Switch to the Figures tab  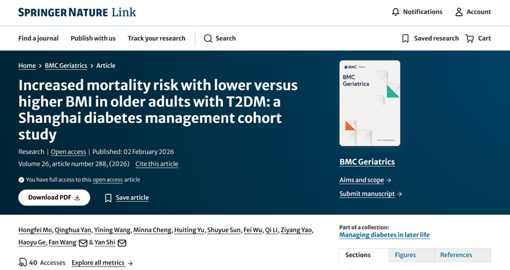pyautogui.click(x=405, y=255)
